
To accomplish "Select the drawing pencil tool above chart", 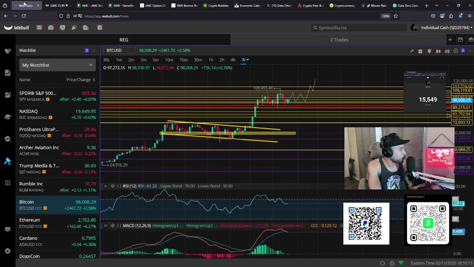I will point(412,51).
